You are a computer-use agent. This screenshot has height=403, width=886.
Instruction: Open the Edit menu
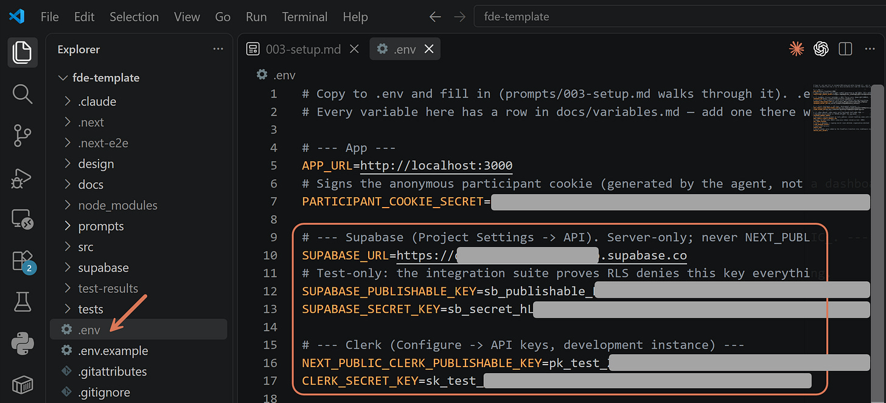pos(84,17)
